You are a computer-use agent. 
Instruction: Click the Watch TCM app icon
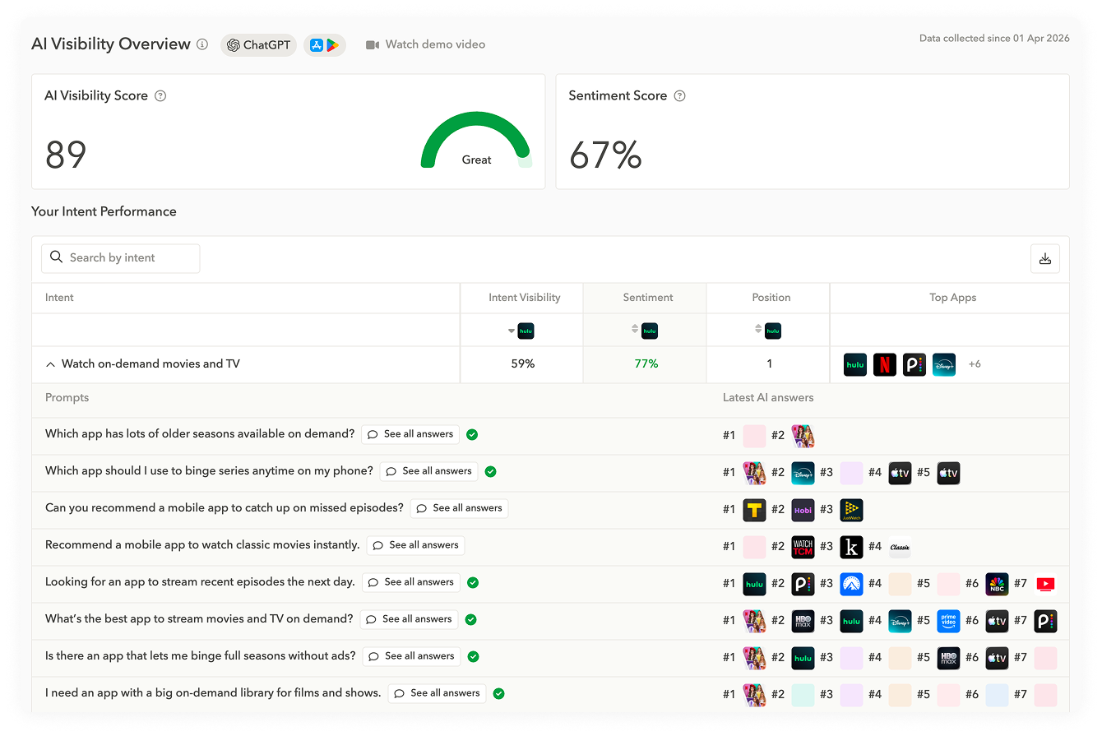point(803,547)
